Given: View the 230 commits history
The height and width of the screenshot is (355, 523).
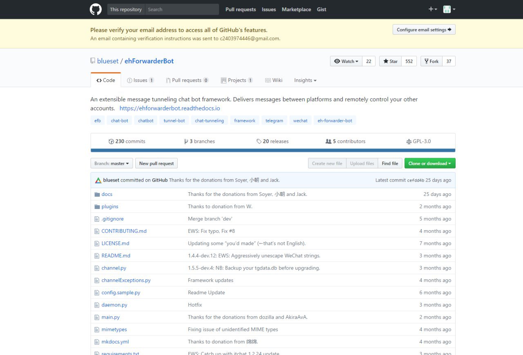Looking at the screenshot, I should (x=127, y=142).
